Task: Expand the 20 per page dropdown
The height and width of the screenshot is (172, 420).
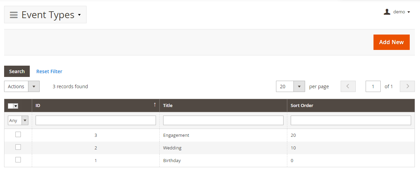Action: pyautogui.click(x=299, y=87)
